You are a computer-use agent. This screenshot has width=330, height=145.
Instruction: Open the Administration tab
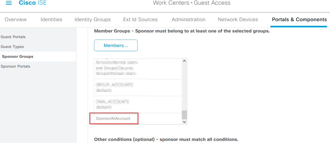coord(188,20)
